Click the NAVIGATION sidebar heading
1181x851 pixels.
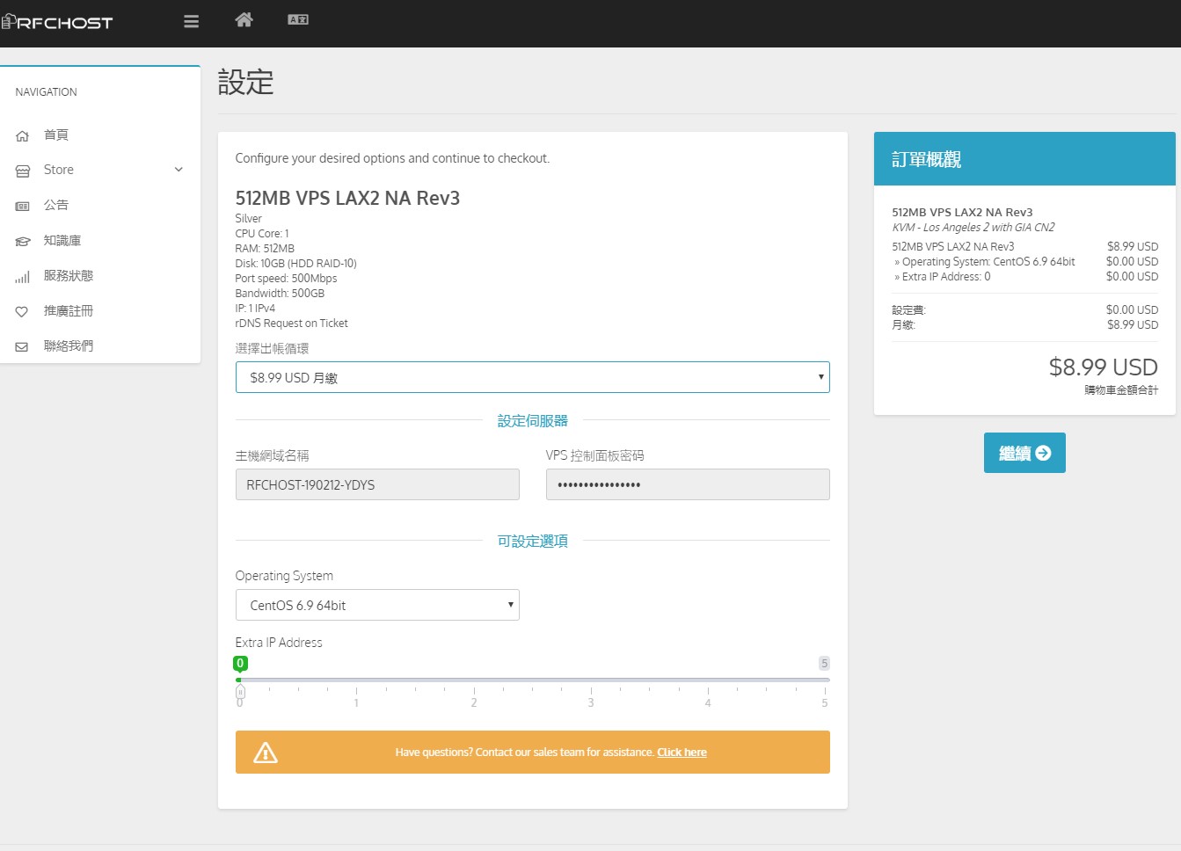pos(46,91)
